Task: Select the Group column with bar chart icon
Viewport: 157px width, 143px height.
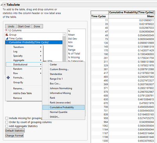Action: 7,35
